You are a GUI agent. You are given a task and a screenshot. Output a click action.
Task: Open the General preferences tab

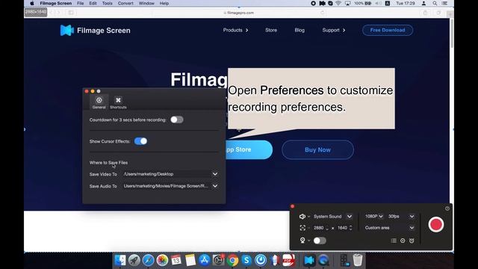click(99, 102)
